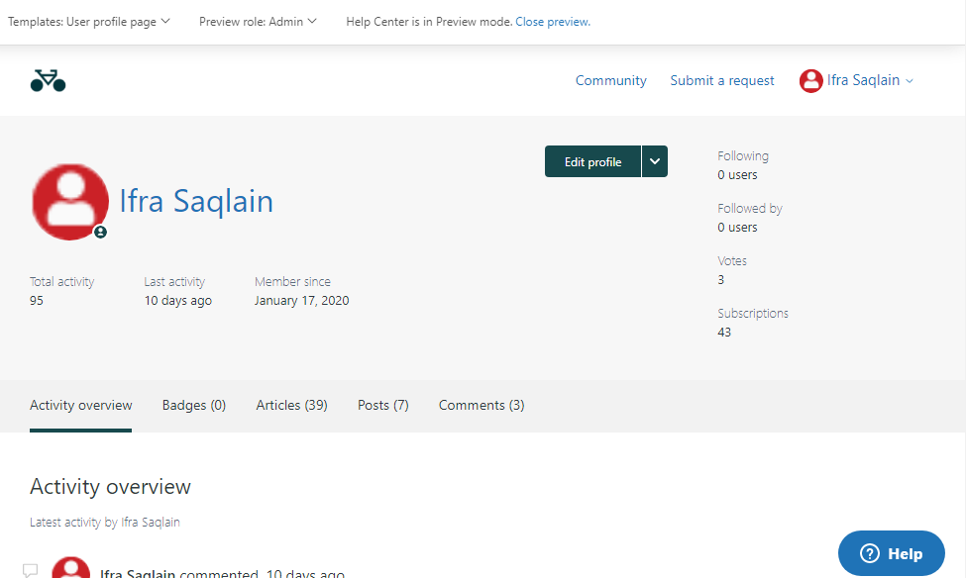The width and height of the screenshot is (966, 578).
Task: Expand the arrow next to Edit profile
Action: click(655, 161)
